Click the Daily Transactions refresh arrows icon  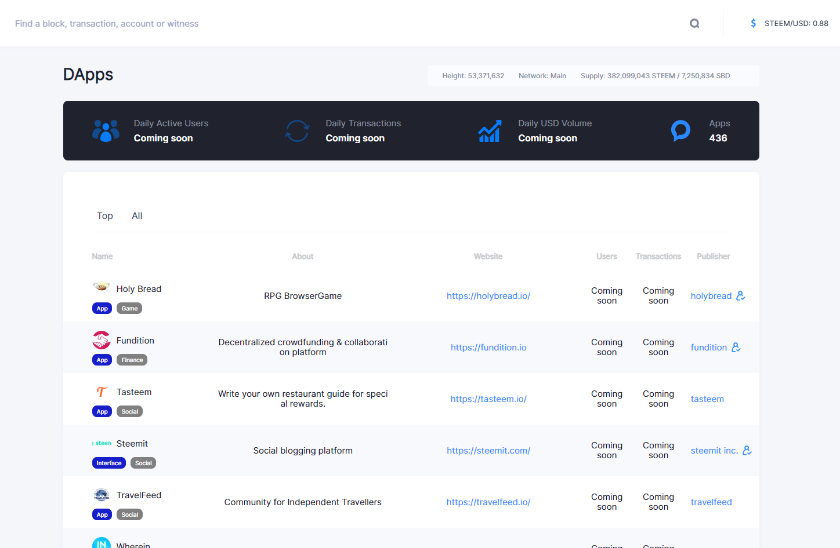pos(297,131)
